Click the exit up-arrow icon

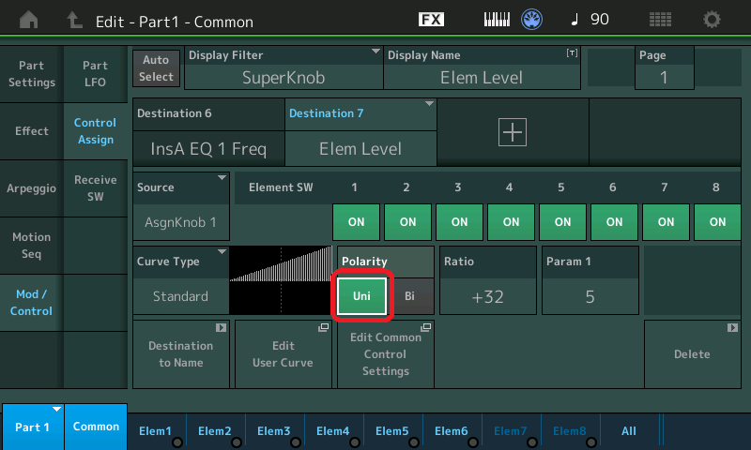pyautogui.click(x=74, y=19)
